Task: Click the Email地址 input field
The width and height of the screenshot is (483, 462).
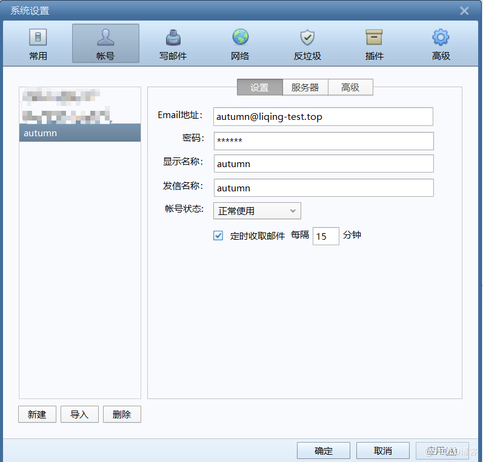Action: [323, 117]
